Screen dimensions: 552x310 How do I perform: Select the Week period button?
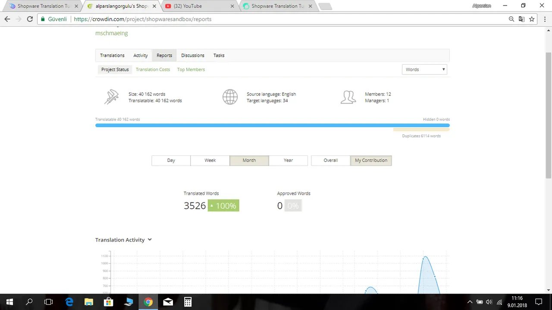pyautogui.click(x=210, y=160)
